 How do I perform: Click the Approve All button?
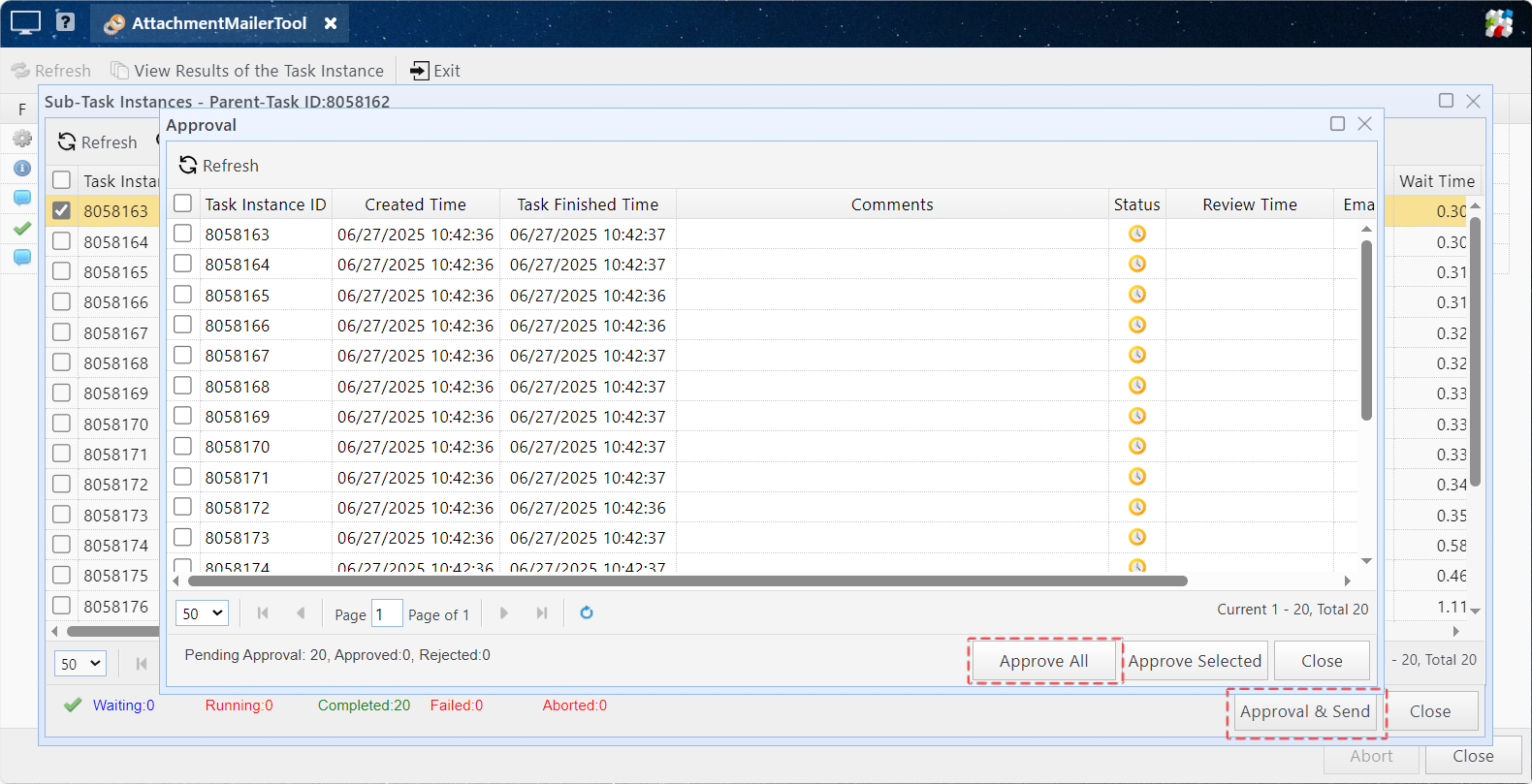[1044, 661]
